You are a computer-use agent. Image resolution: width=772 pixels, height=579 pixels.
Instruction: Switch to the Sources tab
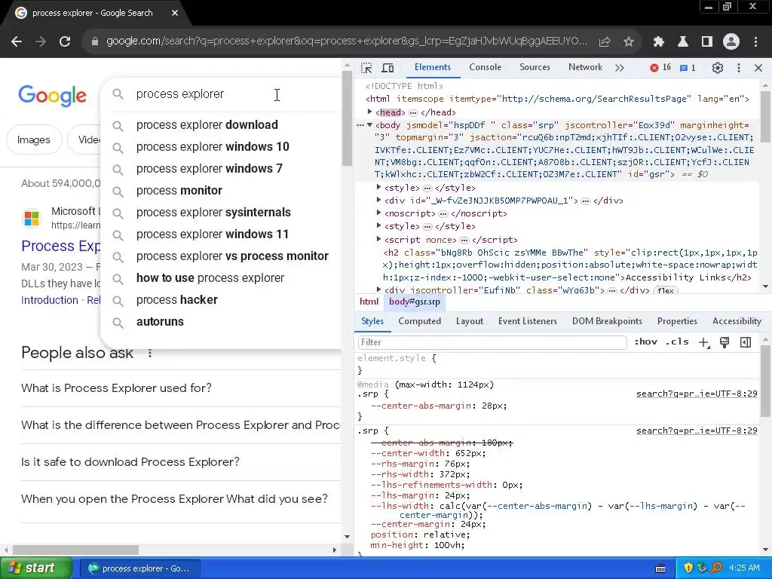(535, 67)
